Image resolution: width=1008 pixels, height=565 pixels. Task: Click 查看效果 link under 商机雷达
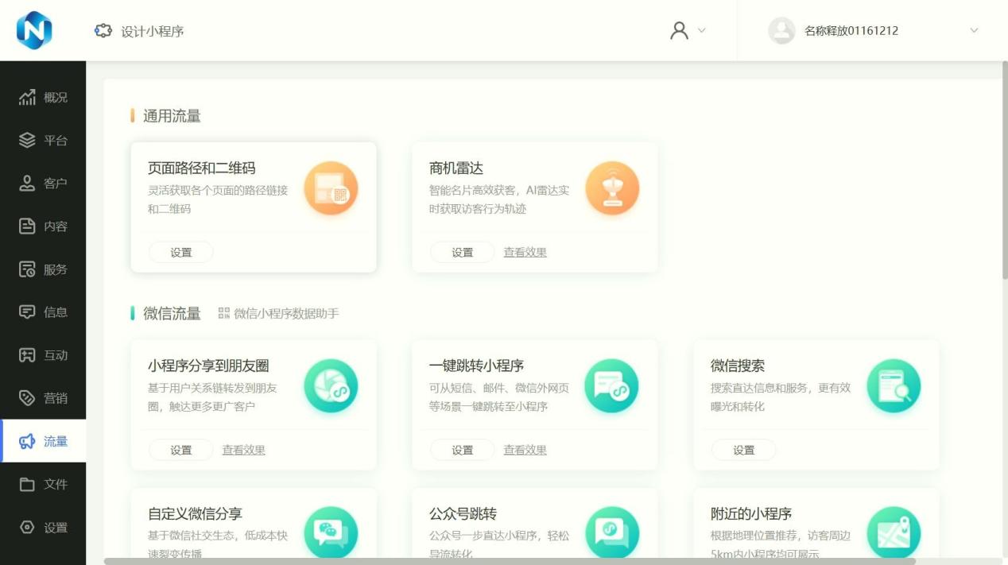(525, 252)
